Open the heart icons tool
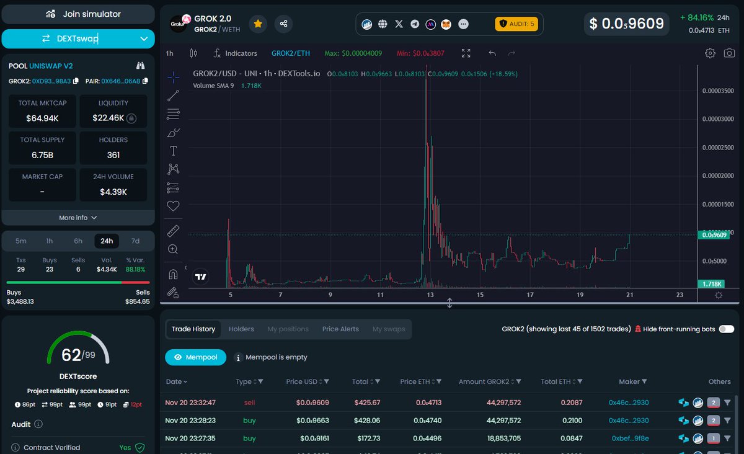 (x=173, y=206)
